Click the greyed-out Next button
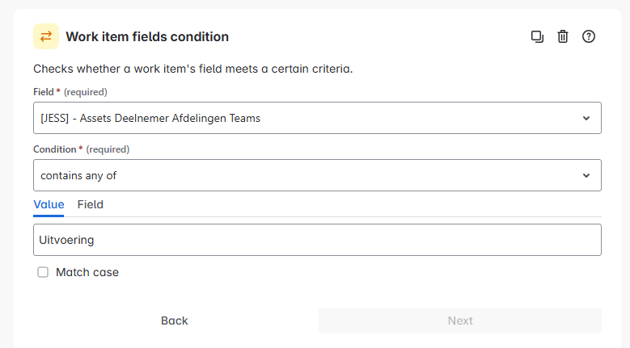Viewport: 630px width, 348px height. 460,321
